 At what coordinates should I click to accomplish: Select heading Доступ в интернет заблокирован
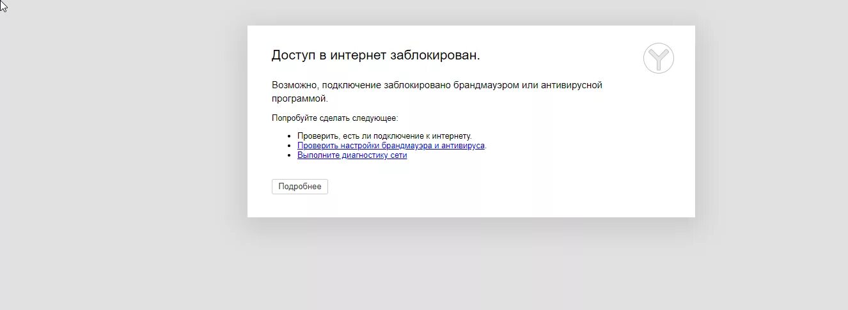[375, 56]
